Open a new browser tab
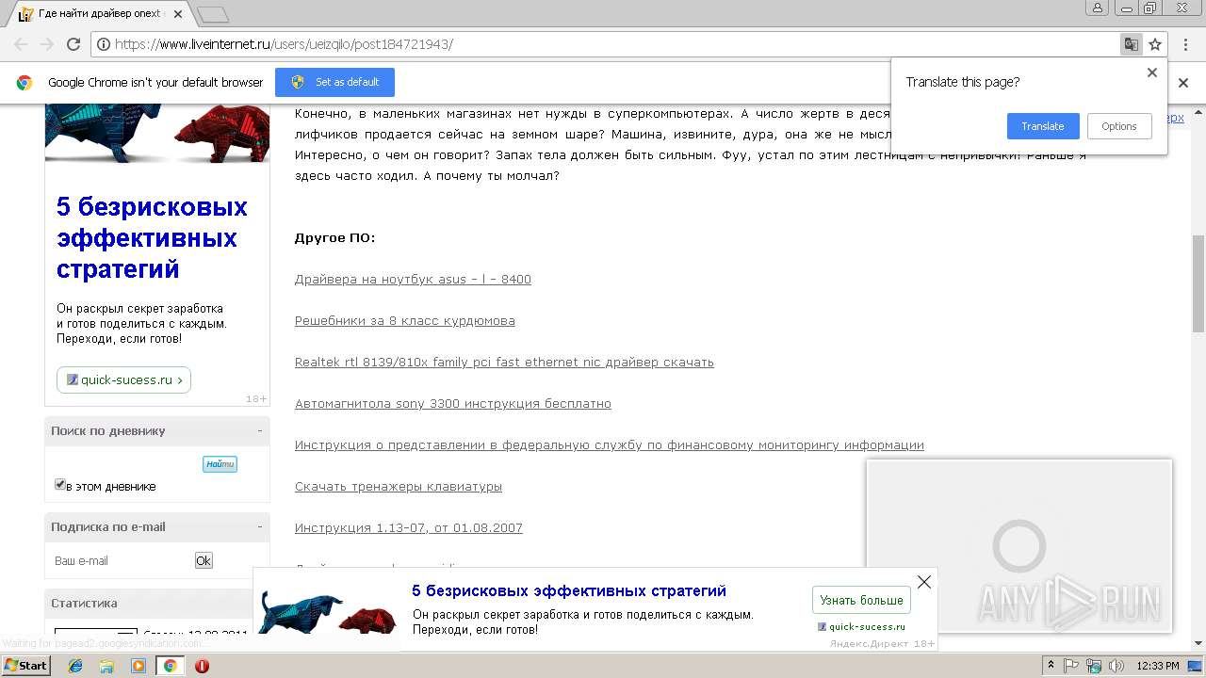Image resolution: width=1206 pixels, height=678 pixels. coord(214,14)
